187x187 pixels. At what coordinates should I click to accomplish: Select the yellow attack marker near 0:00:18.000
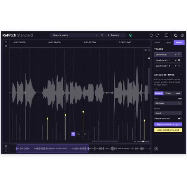[x=48, y=118]
